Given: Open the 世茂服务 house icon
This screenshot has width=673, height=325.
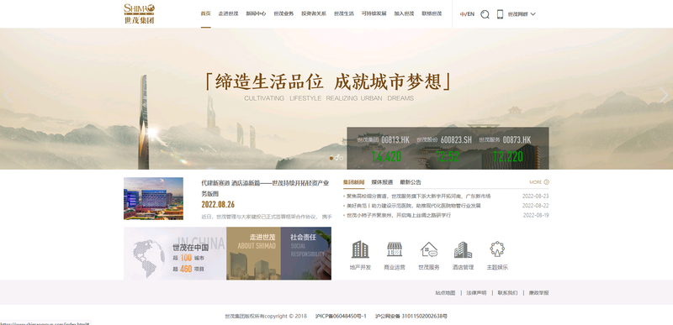Looking at the screenshot, I should coord(429,249).
